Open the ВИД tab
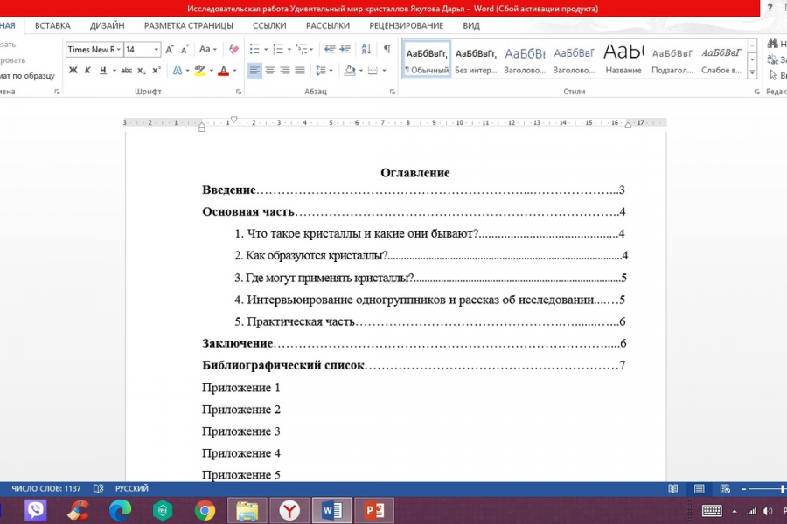Screen dimensions: 787x524 (471, 25)
